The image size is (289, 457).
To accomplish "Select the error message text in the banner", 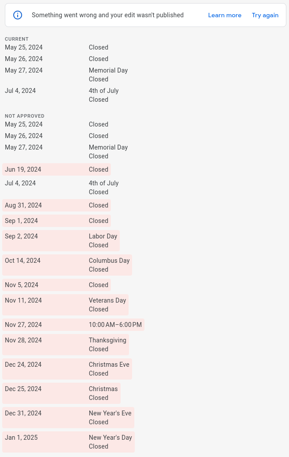I will tap(108, 15).
